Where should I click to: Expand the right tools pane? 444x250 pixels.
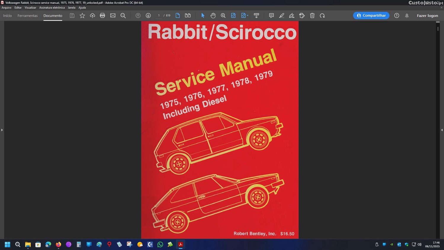coord(442,130)
